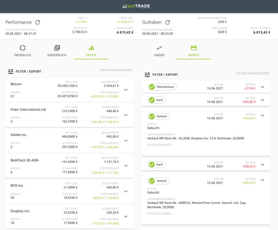The height and width of the screenshot is (230, 278).
Task: Refresh the Performance data
Action: (38, 22)
